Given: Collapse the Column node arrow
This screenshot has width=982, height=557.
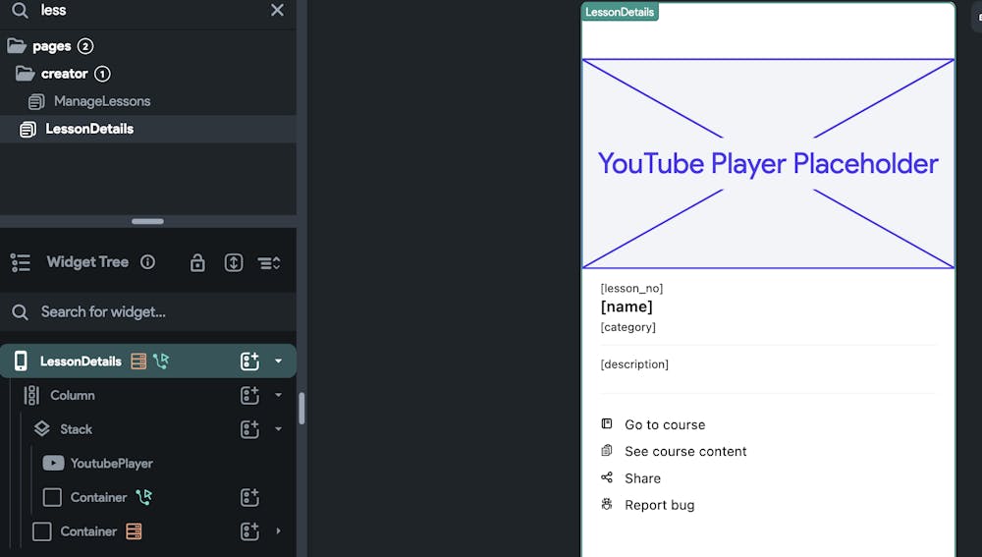Looking at the screenshot, I should pyautogui.click(x=278, y=395).
